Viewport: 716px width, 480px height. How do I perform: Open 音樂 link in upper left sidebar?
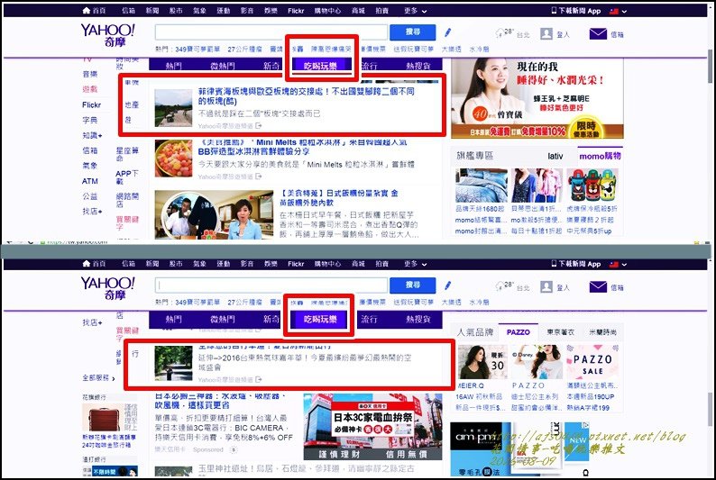[90, 74]
